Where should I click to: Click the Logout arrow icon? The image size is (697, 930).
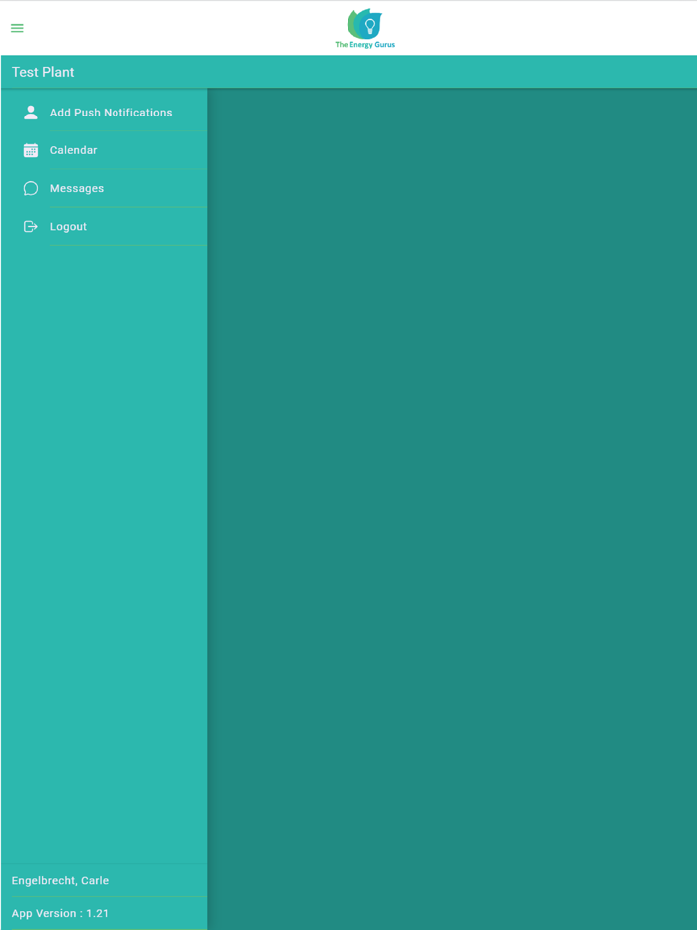30,227
